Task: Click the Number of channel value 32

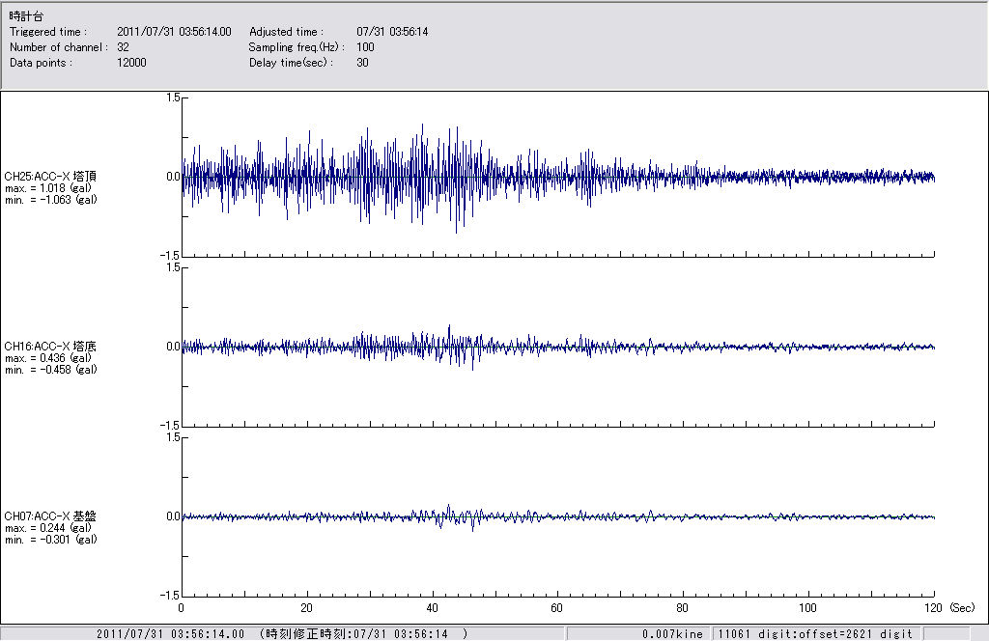Action: [123, 47]
